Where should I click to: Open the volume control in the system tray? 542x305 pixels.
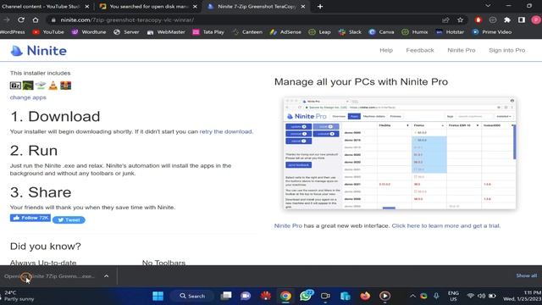481,296
